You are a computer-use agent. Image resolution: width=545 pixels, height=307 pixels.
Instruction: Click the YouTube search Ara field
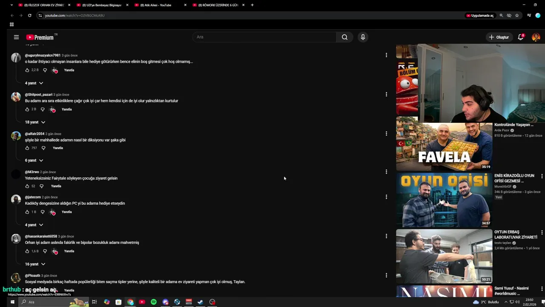coord(264,37)
